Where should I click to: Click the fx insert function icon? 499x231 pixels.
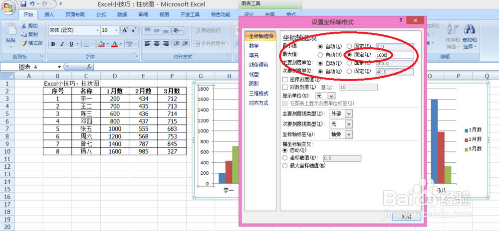(x=89, y=67)
